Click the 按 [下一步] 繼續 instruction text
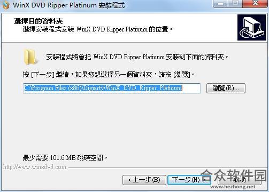The image size is (269, 192). click(109, 75)
